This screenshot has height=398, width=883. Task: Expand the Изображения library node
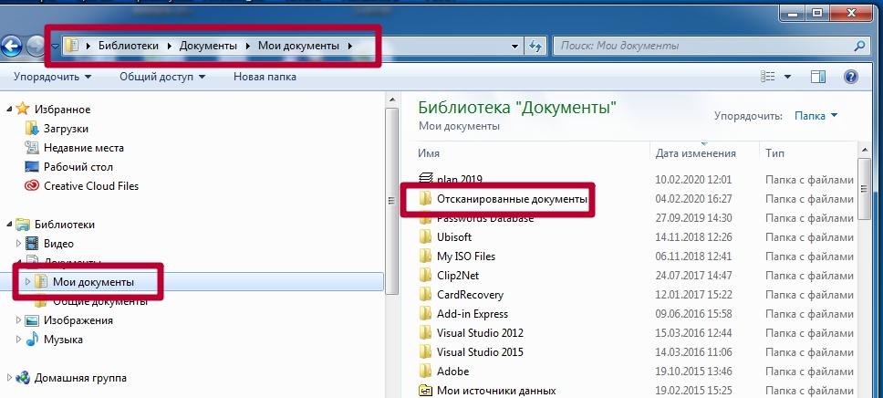pos(18,320)
